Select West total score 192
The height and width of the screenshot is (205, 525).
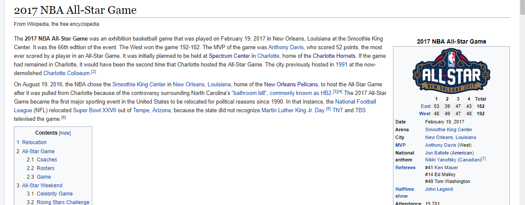480,114
